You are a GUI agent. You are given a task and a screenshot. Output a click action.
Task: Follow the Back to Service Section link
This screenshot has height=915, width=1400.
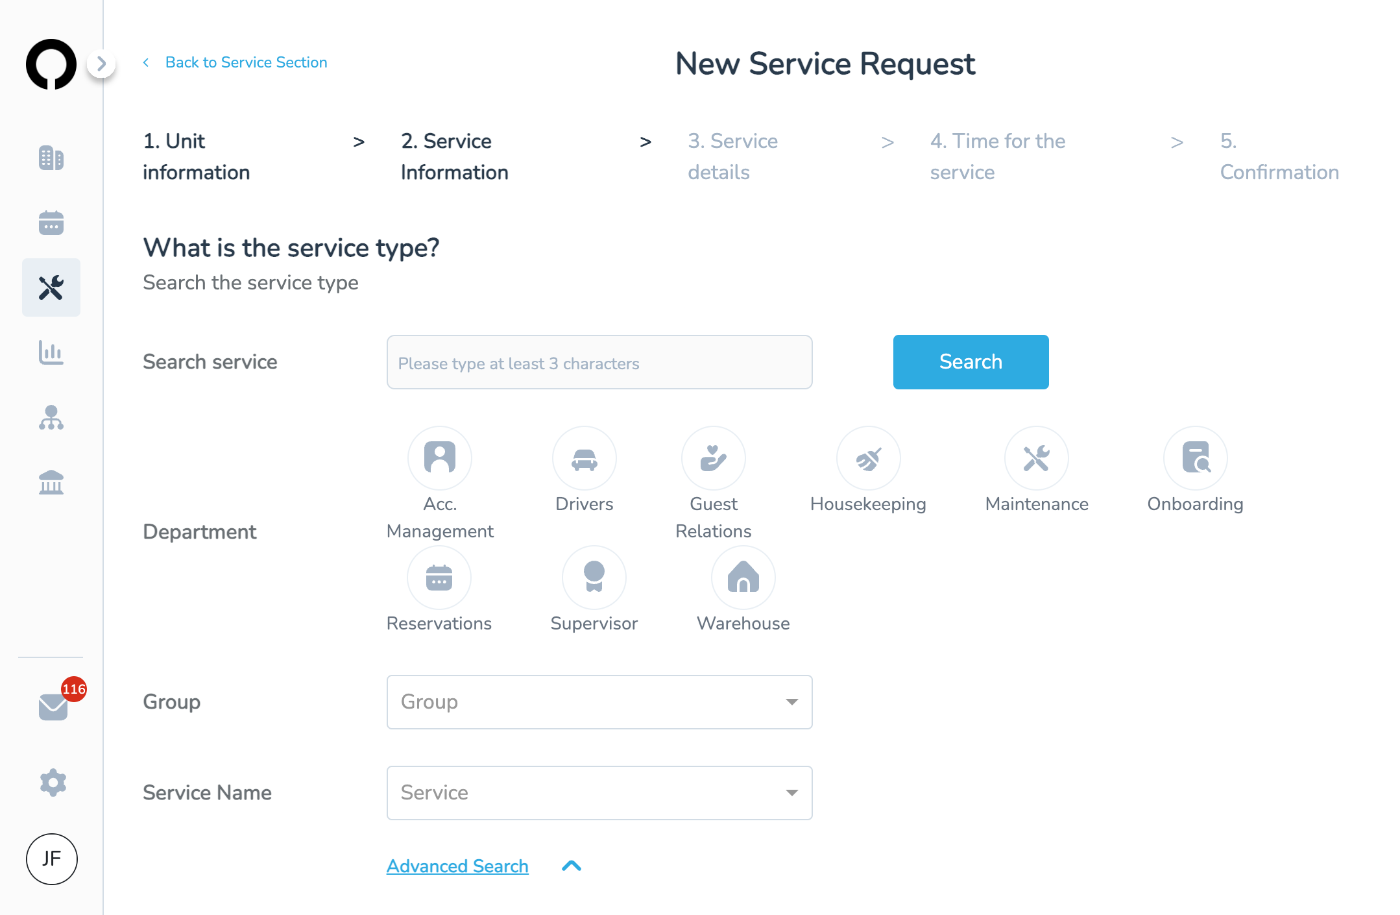247,62
